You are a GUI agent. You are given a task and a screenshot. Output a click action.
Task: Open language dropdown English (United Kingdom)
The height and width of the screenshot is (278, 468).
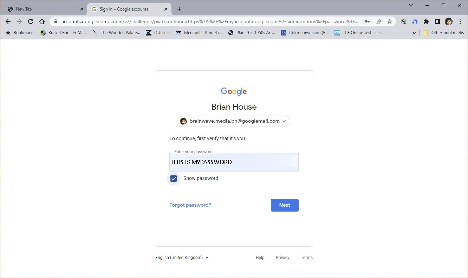182,258
